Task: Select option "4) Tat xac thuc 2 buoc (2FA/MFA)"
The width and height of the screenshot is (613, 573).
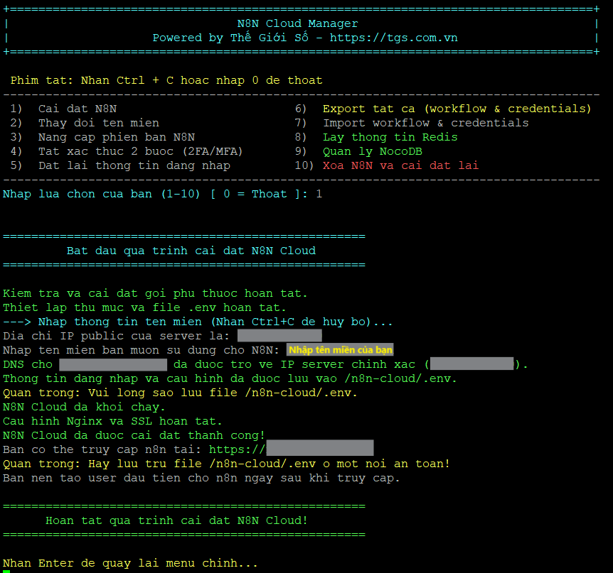Action: pyautogui.click(x=127, y=151)
